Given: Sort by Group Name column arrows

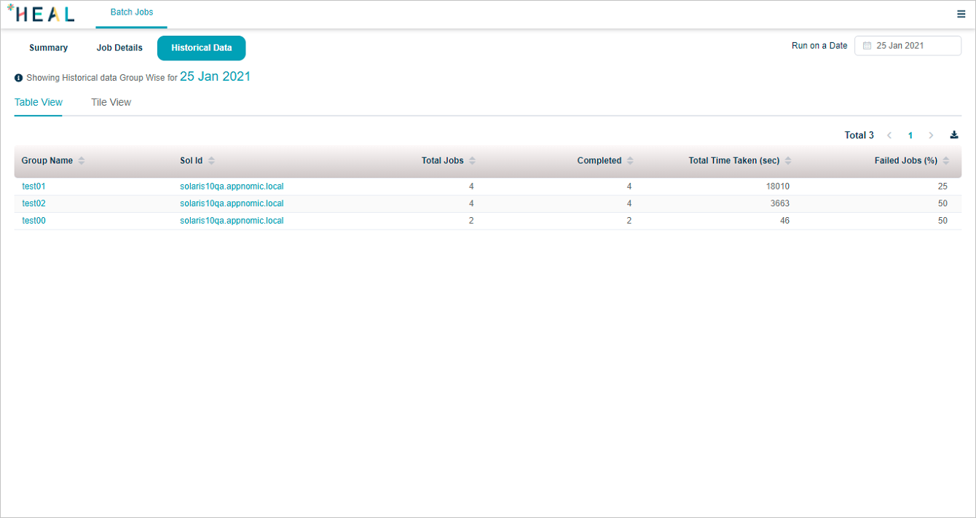Looking at the screenshot, I should 82,161.
